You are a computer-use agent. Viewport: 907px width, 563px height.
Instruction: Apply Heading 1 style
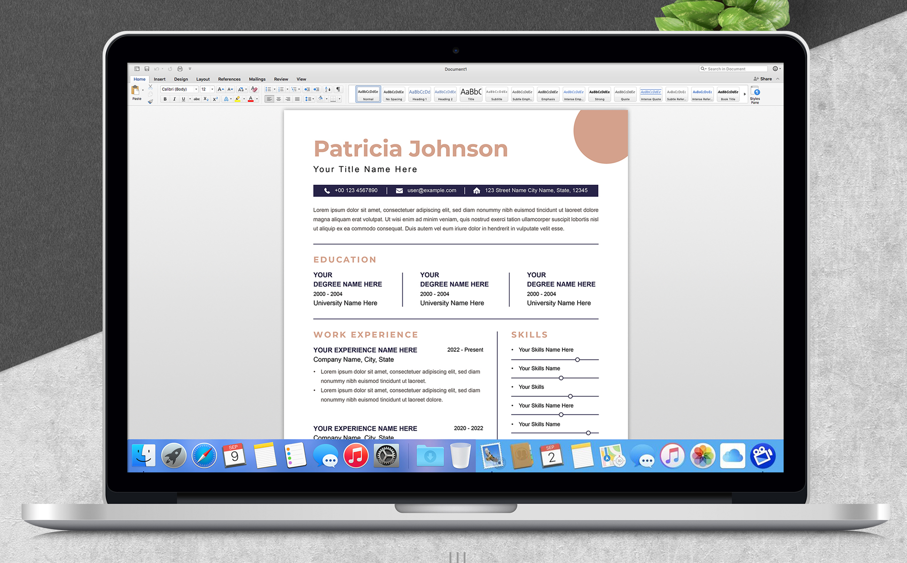click(x=419, y=94)
